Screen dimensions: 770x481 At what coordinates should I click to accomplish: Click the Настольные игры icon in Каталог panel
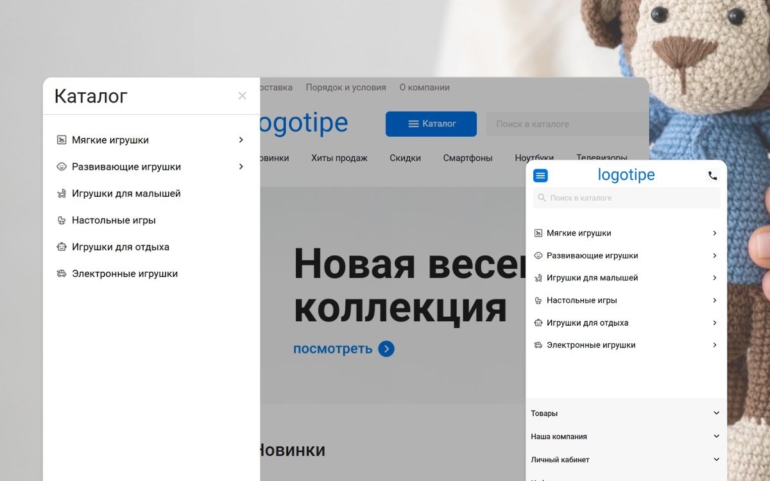point(62,221)
